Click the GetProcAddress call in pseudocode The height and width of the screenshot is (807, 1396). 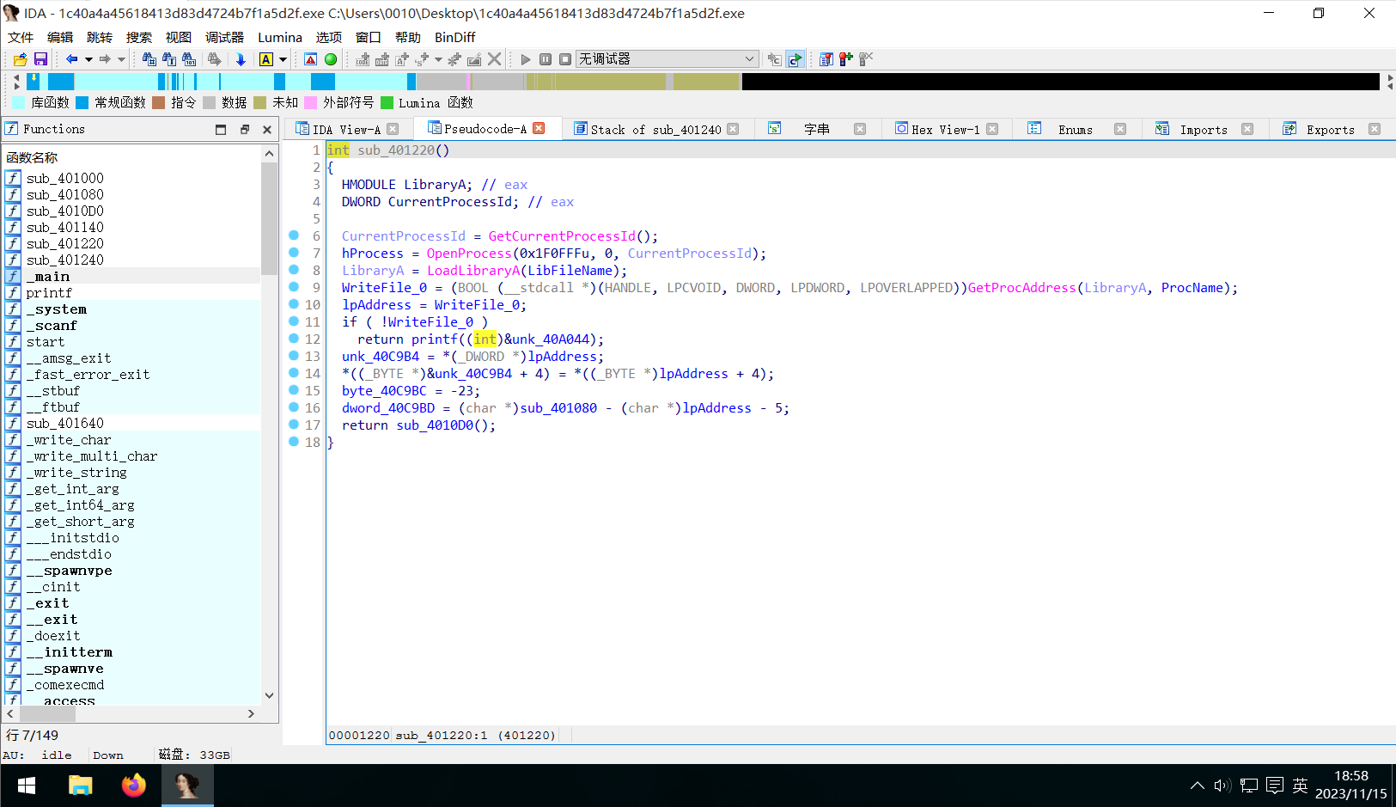coord(1021,288)
